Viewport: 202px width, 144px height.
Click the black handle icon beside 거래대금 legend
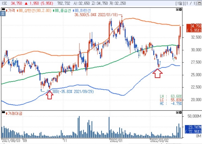coord(4,112)
